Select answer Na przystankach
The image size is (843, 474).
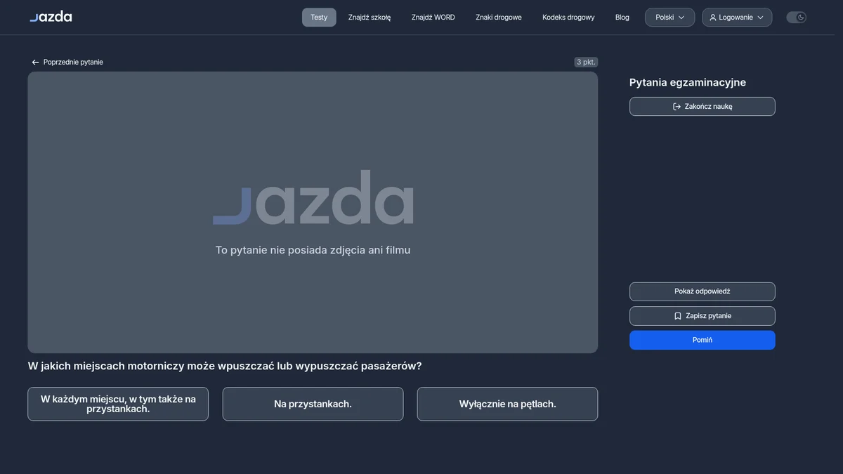tap(313, 404)
